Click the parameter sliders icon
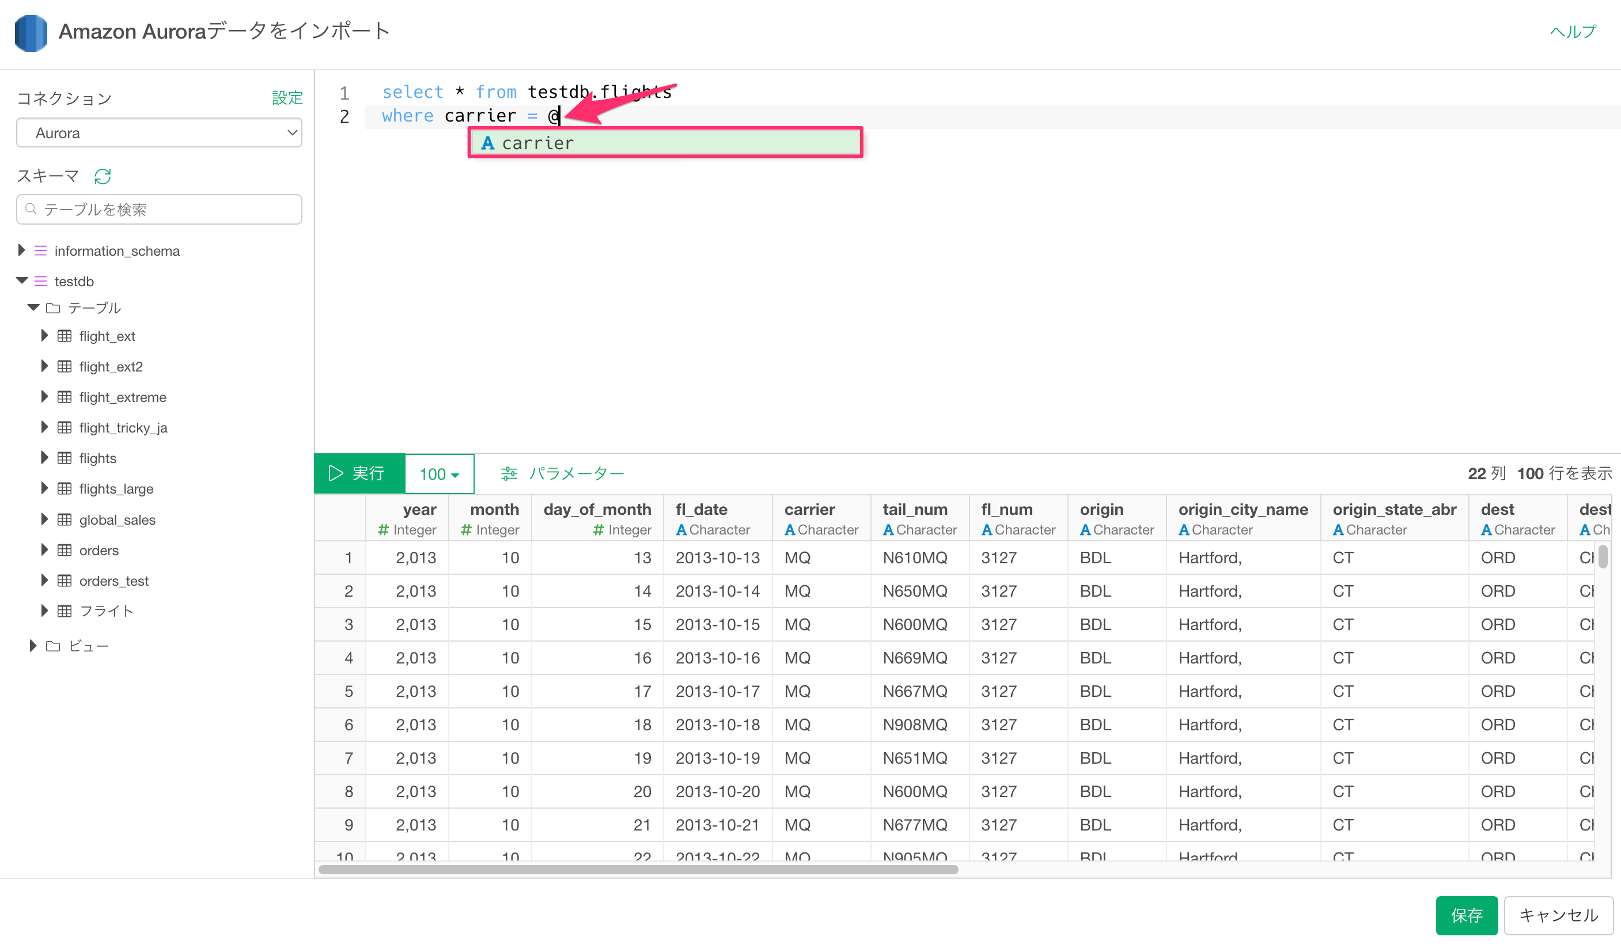The width and height of the screenshot is (1621, 948). point(509,474)
